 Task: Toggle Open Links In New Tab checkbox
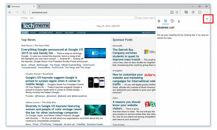coord(136,18)
